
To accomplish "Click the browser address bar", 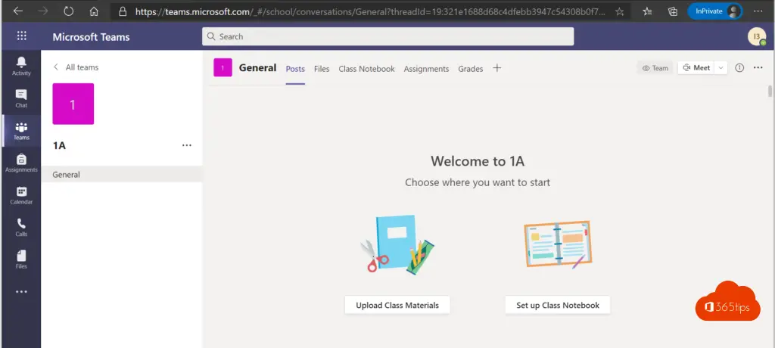I will (x=370, y=11).
